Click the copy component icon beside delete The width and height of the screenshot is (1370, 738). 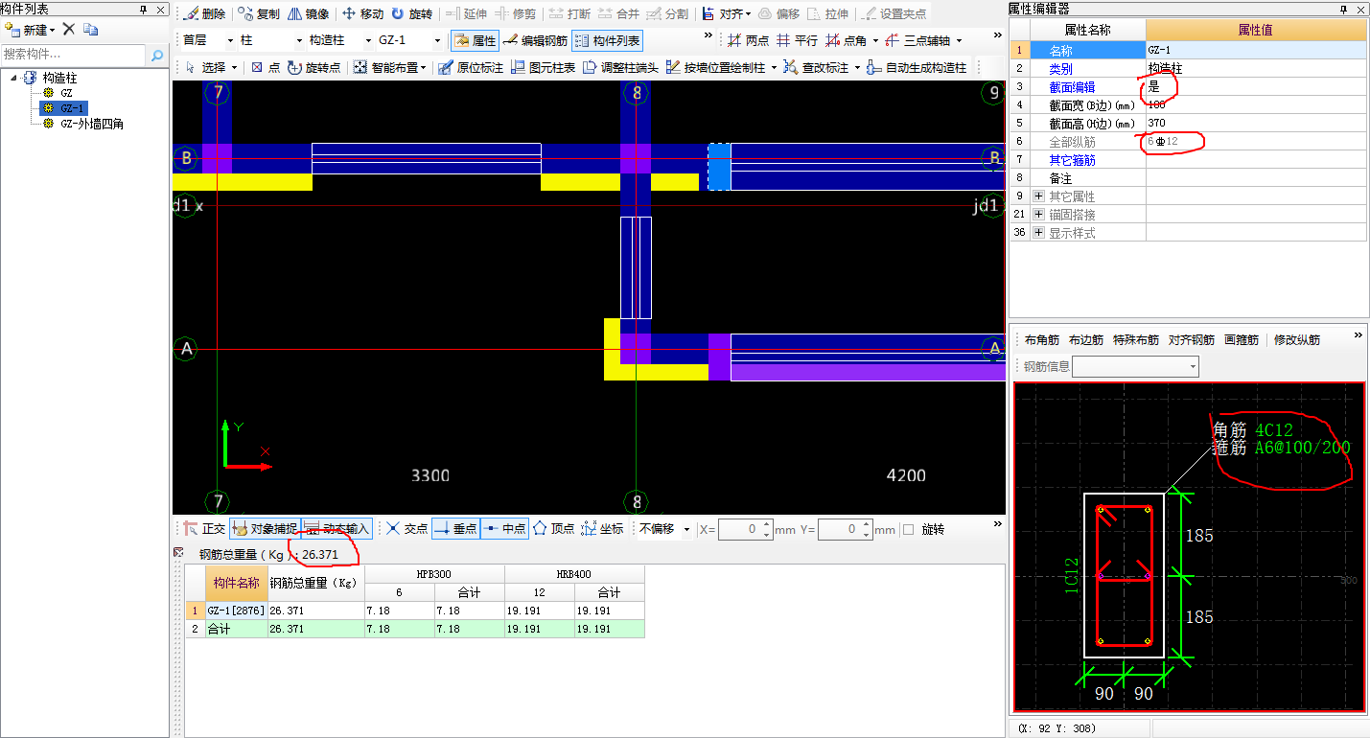(x=90, y=30)
